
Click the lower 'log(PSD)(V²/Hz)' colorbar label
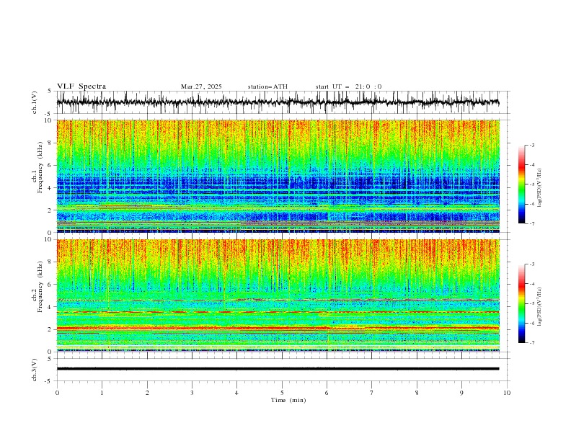coord(539,307)
